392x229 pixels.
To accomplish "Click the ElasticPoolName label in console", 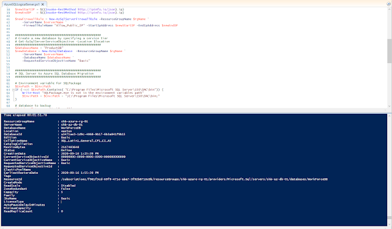I will pyautogui.click(x=18, y=170).
